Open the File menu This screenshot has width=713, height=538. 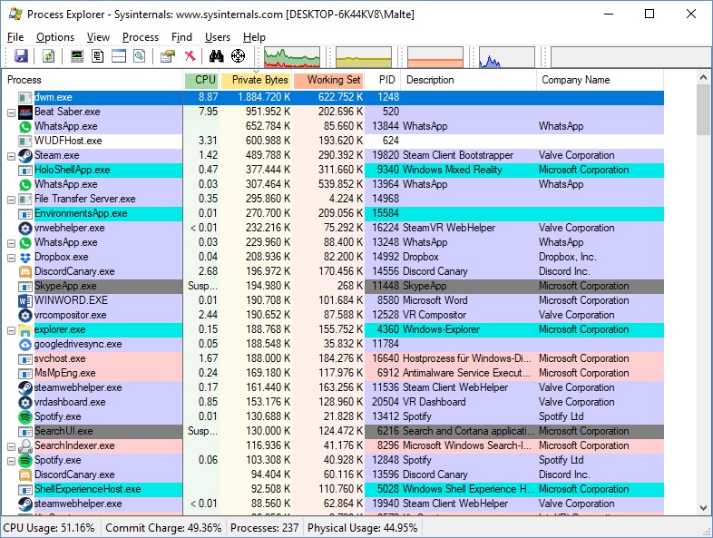point(15,37)
